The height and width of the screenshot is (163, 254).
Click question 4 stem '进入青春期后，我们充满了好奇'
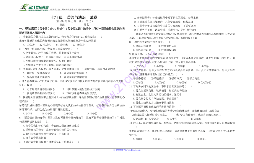click(x=72, y=83)
